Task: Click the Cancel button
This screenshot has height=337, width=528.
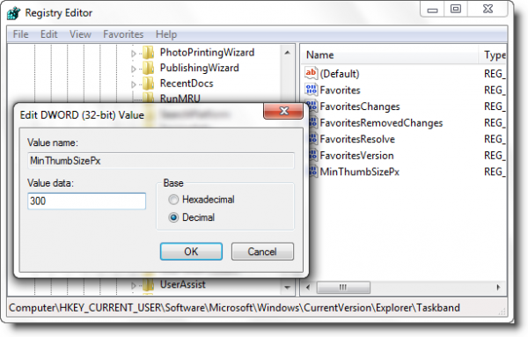Action: 262,252
